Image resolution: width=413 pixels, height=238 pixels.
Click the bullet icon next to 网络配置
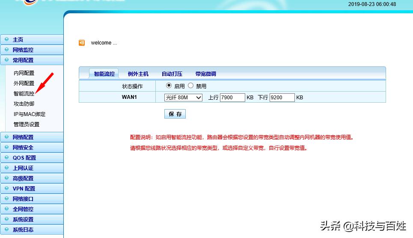coord(6,137)
